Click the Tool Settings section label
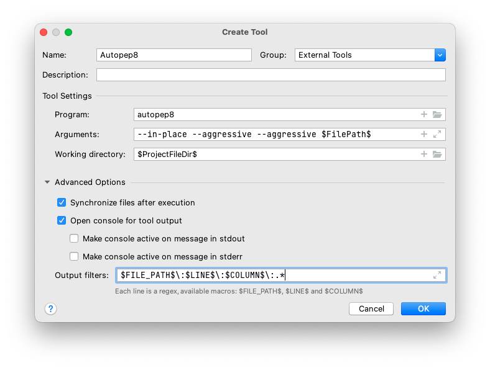This screenshot has width=490, height=368. [x=67, y=96]
